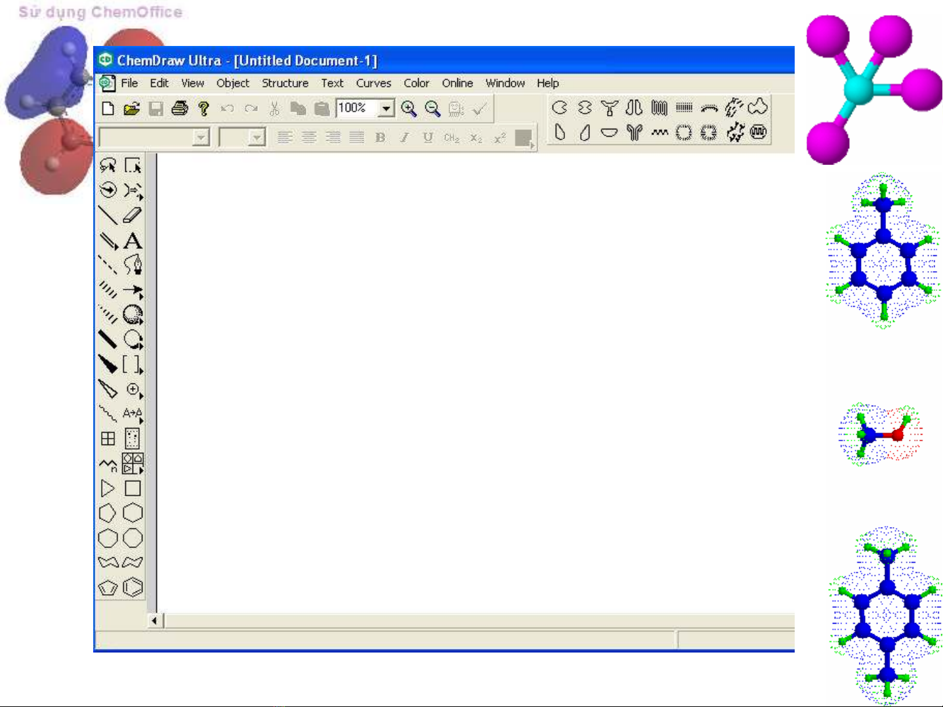The image size is (943, 707).
Task: Select the Wavy Bond tool
Action: [108, 414]
